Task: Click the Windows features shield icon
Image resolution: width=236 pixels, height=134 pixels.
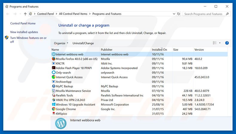Action: 7,37
